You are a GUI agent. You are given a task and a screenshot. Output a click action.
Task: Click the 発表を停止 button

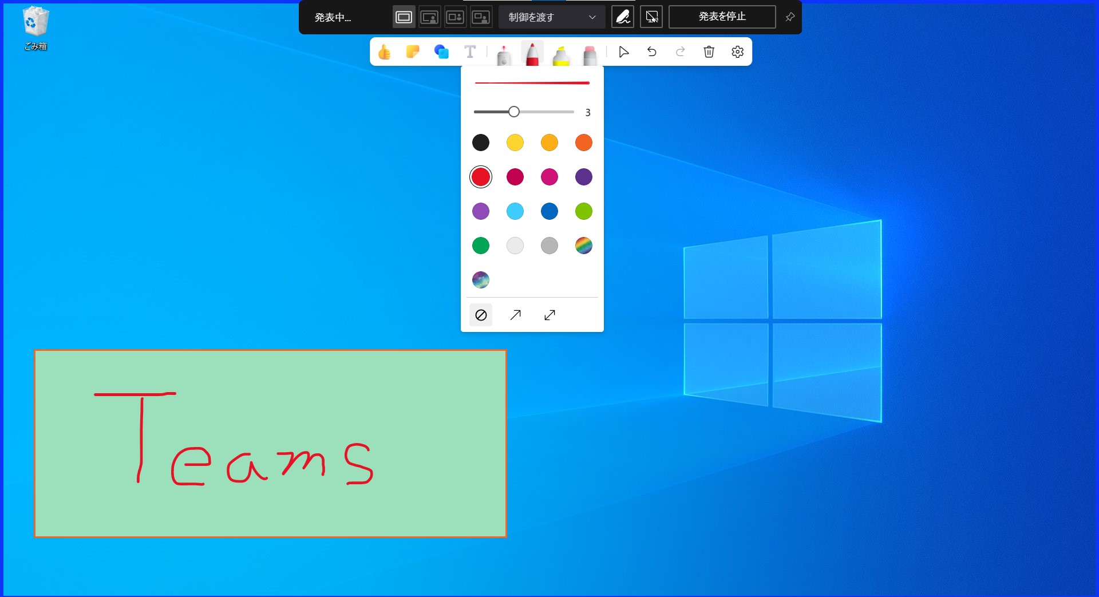[722, 17]
